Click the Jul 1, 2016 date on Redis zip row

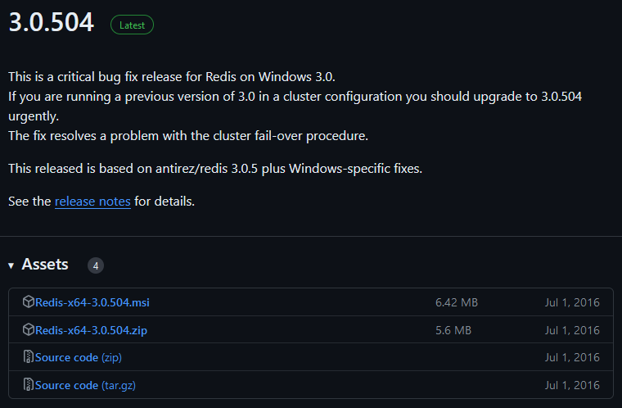572,330
